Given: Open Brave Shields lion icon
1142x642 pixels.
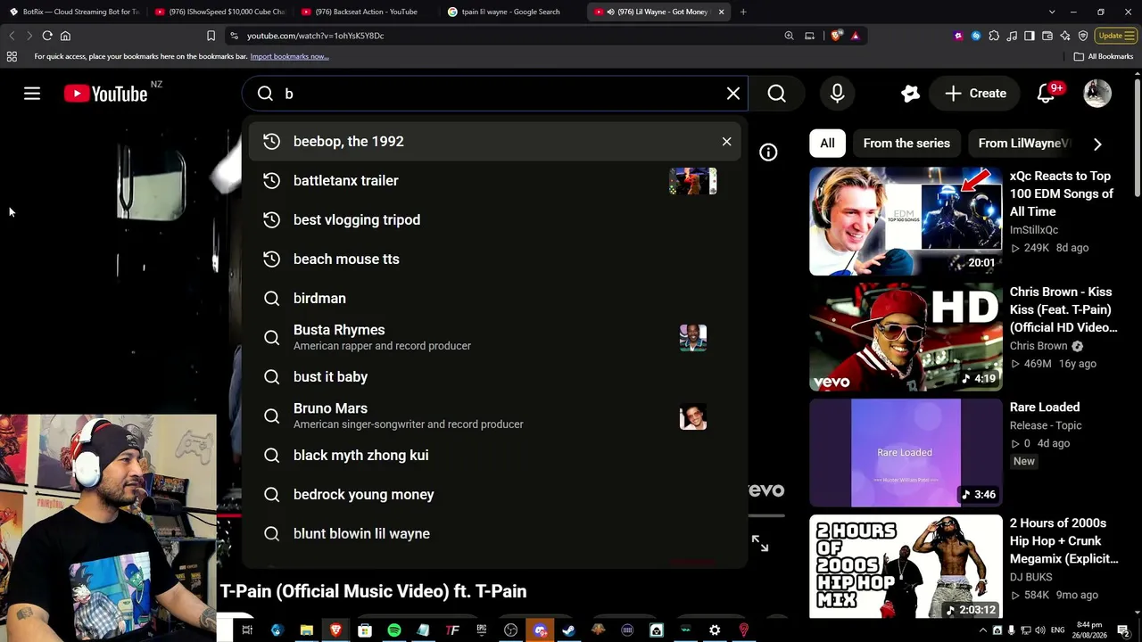Looking at the screenshot, I should pos(836,36).
